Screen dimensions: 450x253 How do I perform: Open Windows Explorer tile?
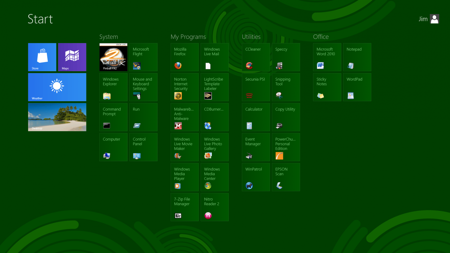113,87
